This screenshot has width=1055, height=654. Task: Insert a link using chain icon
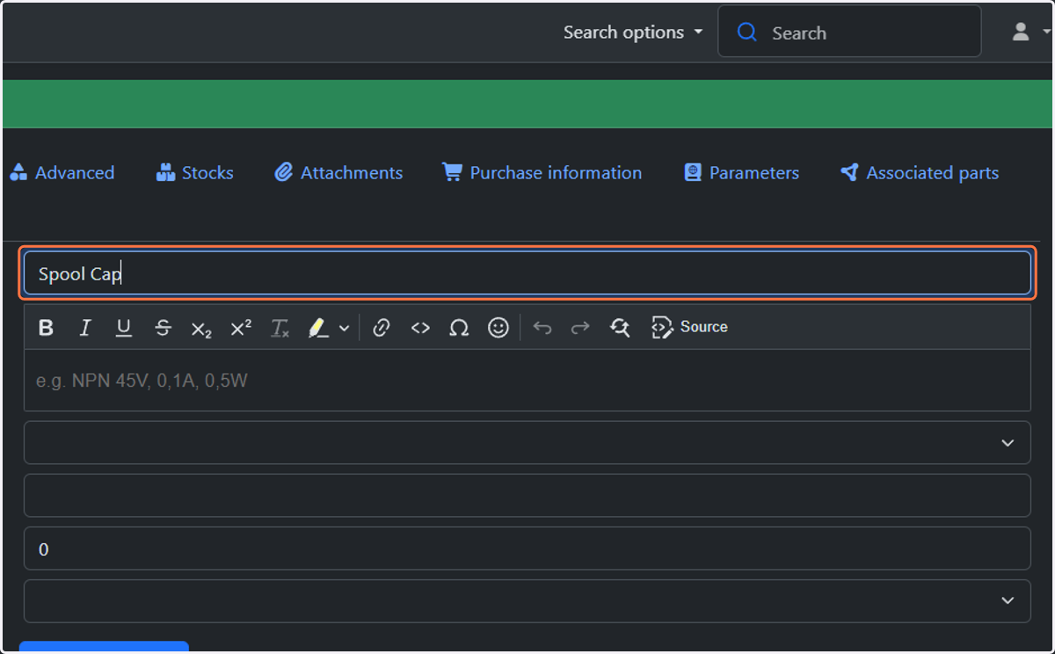coord(381,328)
